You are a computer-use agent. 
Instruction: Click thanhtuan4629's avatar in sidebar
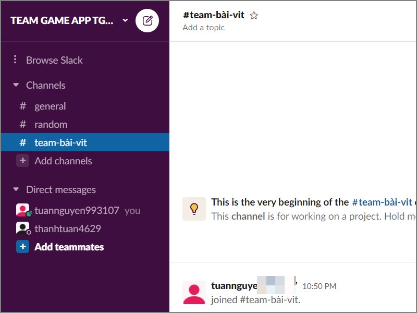point(23,228)
